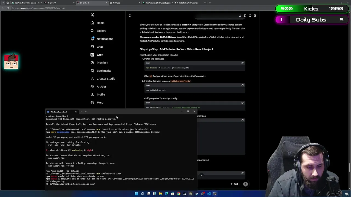Open the Fast model selector dropdown

tap(236, 184)
